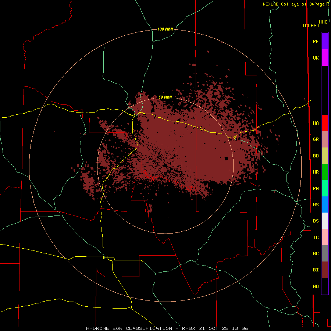Click the '13:06' timestamp
This screenshot has width=331, height=331.
(241, 328)
